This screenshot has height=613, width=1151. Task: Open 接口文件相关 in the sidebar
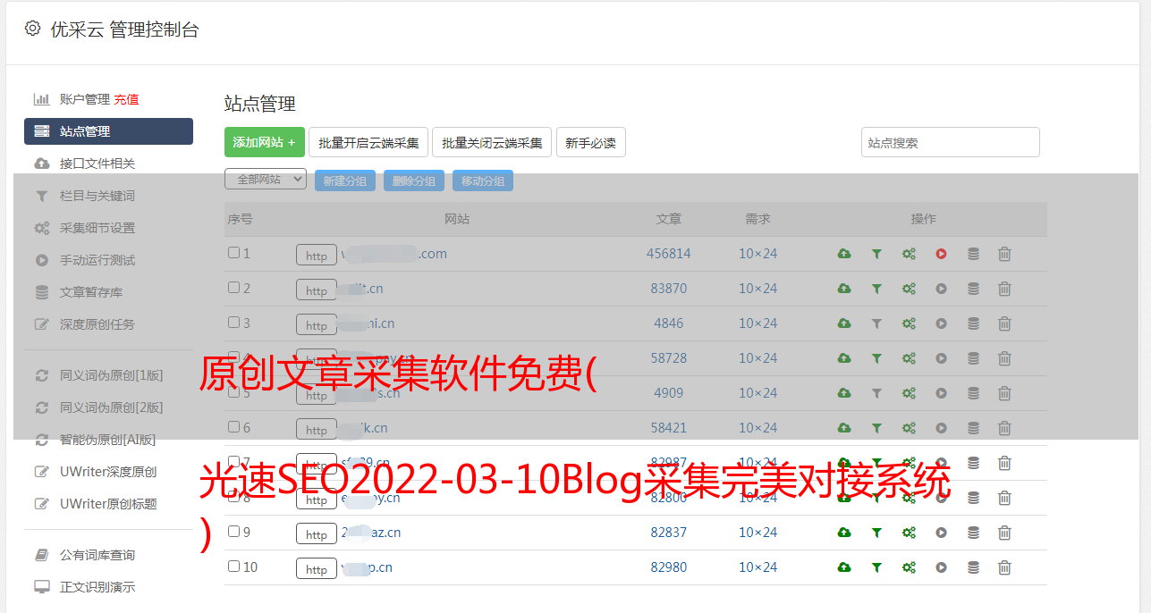click(97, 164)
